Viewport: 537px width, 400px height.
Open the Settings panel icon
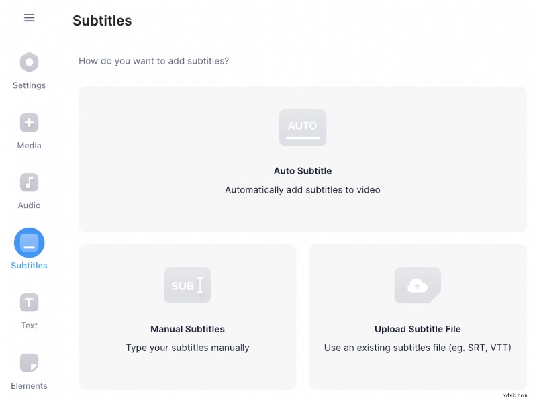(29, 62)
